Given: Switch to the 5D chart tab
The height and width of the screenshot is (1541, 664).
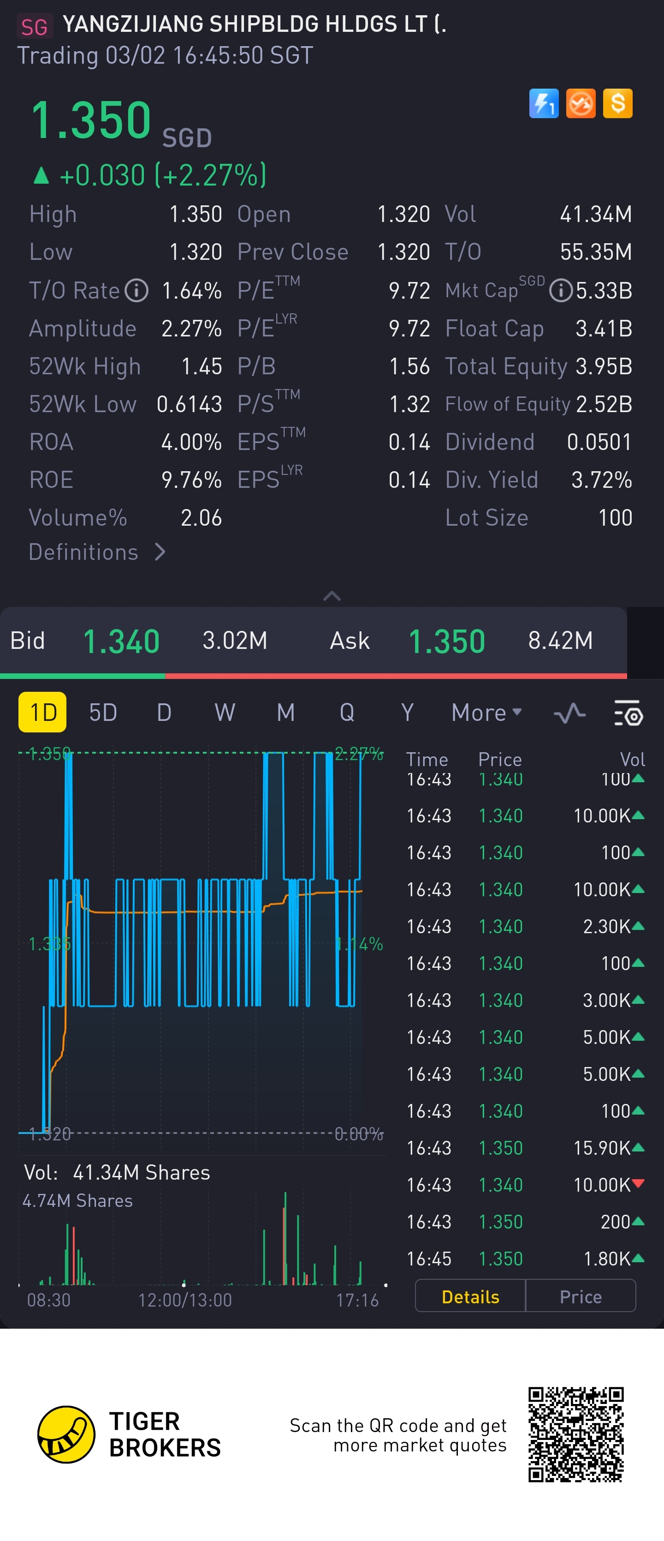Looking at the screenshot, I should (103, 713).
